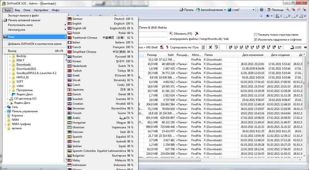Viewport: 309px width, 170px height.
Task: Click the filter input field left of Обновить
Action: (x=153, y=34)
